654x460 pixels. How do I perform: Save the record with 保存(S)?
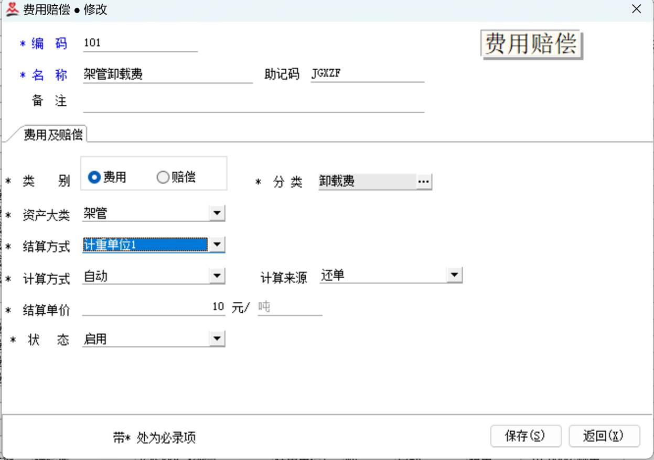coord(526,436)
